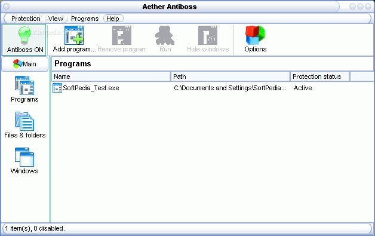Open the Windows sidebar section
Viewport: 375px width, 236px height.
tap(24, 161)
